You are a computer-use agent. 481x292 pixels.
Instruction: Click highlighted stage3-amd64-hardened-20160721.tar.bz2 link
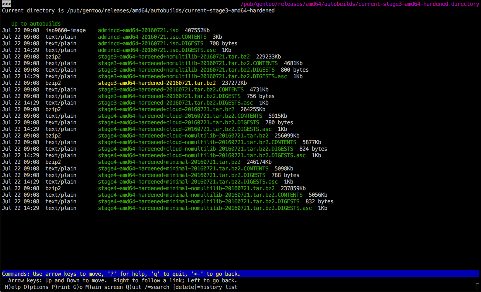click(157, 83)
